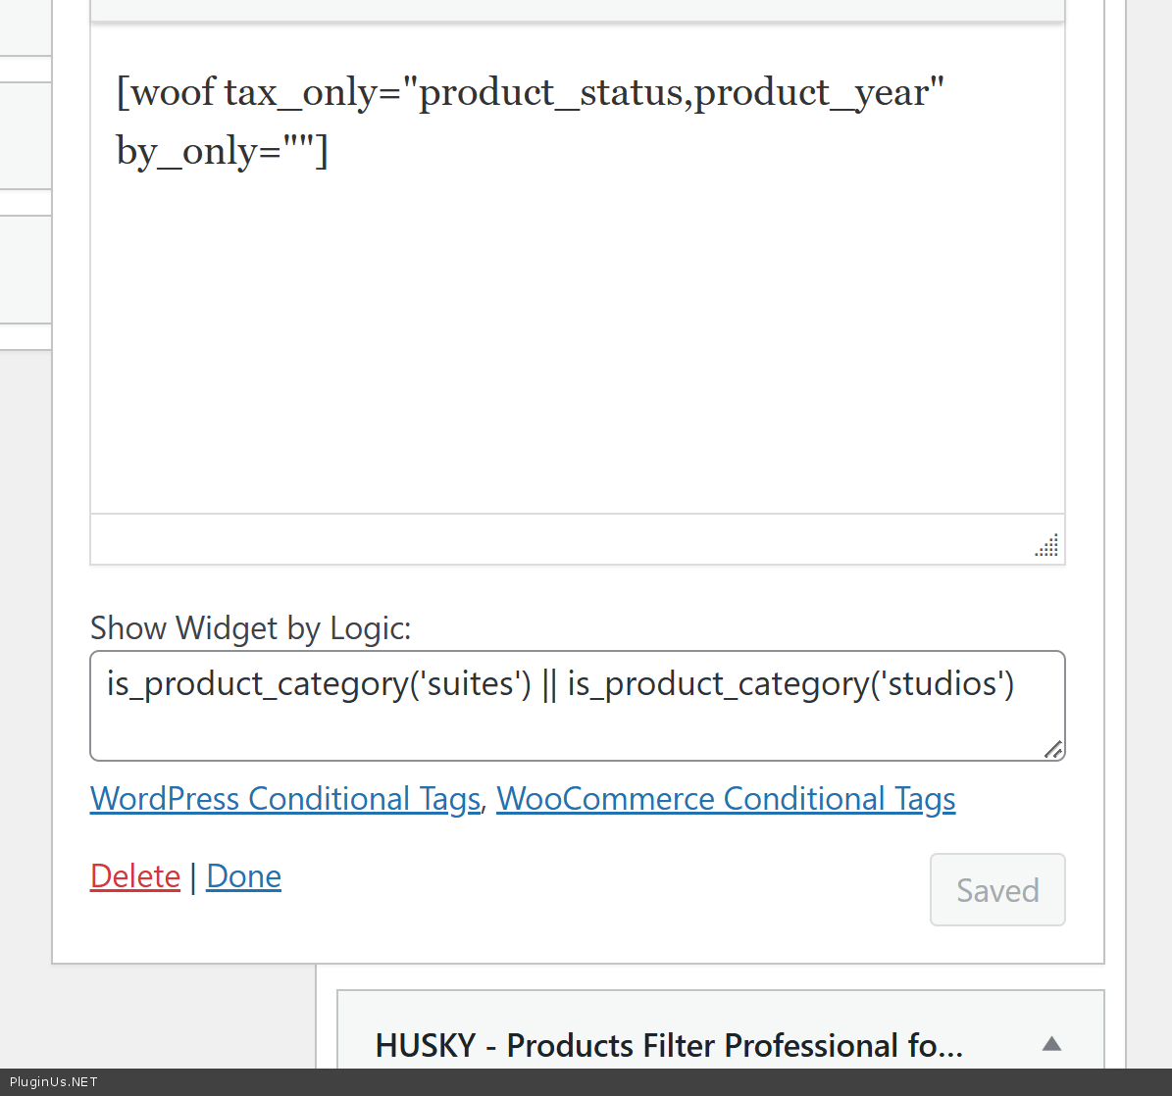
Task: Click the editor toolbar strip above shortcode
Action: coord(577,10)
